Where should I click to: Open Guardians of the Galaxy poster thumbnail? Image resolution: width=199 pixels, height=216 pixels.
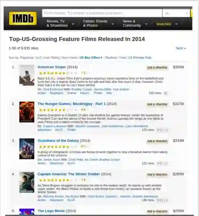(x=27, y=149)
